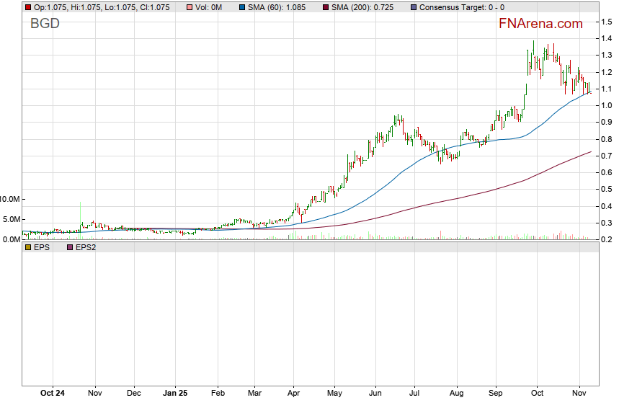The image size is (619, 408).
Task: Click the Jun label on time axis
Action: [x=375, y=394]
